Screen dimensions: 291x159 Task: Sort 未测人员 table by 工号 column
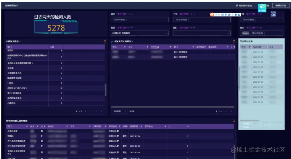pos(148,47)
